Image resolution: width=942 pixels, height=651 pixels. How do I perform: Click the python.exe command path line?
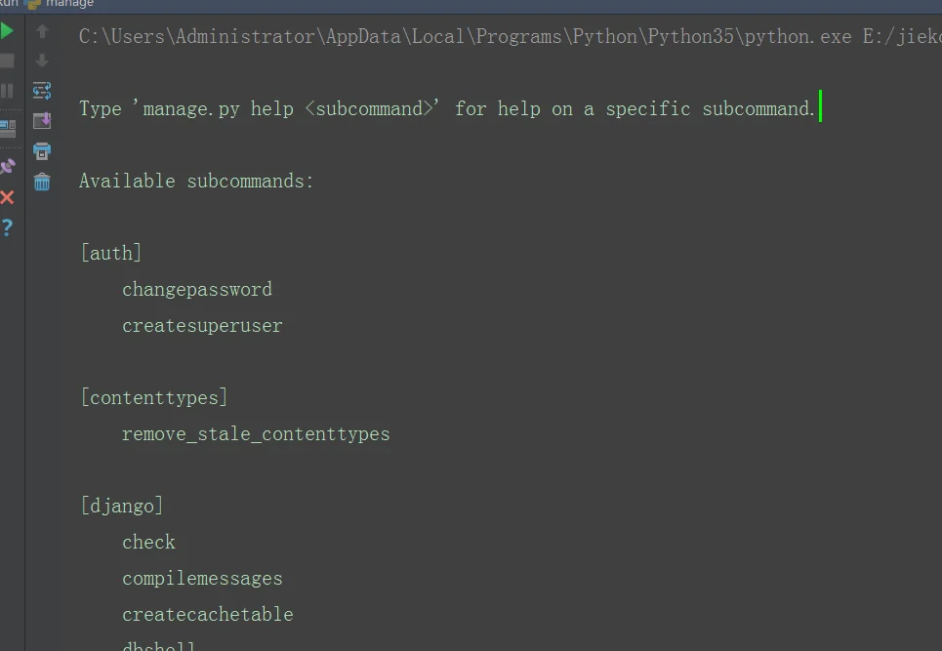(511, 37)
